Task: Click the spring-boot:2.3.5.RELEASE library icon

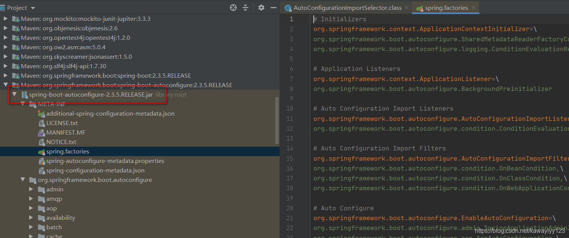Action: coord(16,75)
